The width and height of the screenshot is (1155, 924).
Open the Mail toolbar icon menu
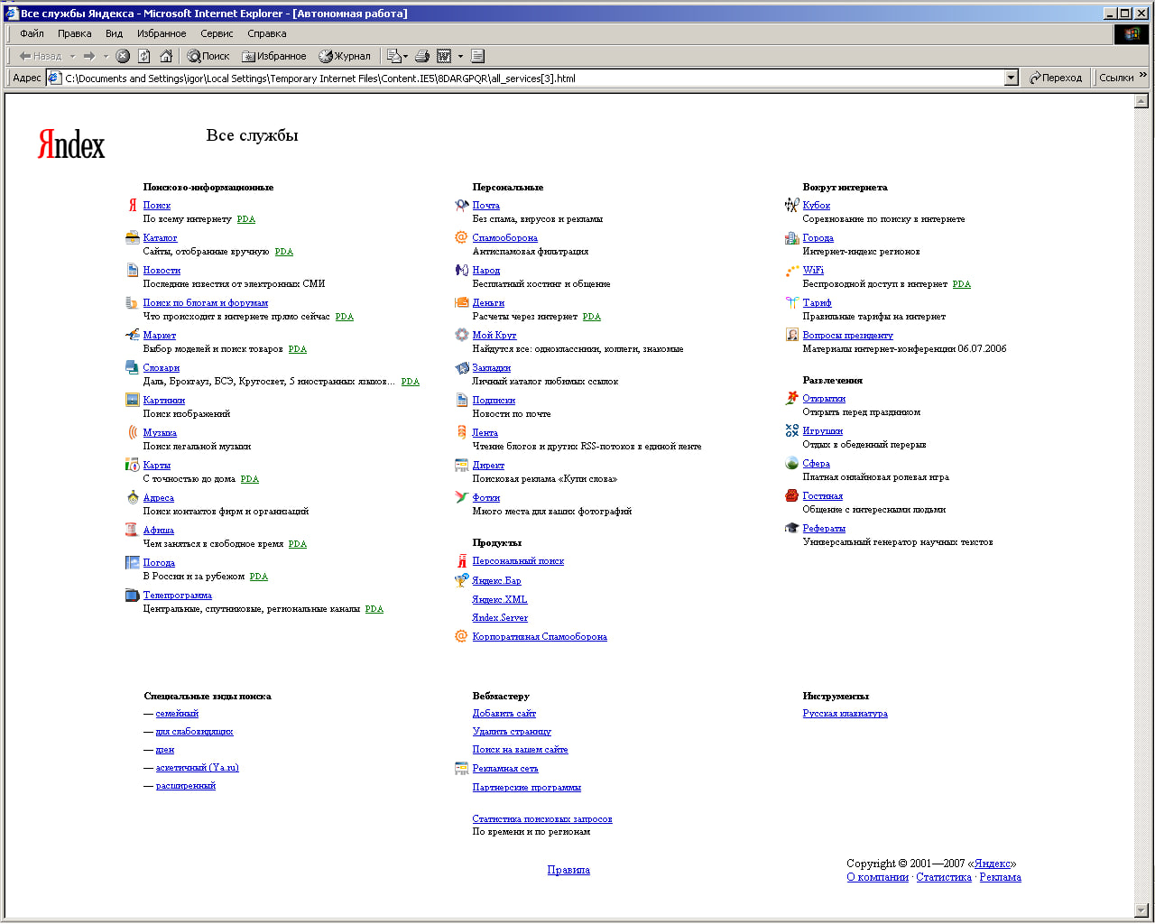click(398, 56)
